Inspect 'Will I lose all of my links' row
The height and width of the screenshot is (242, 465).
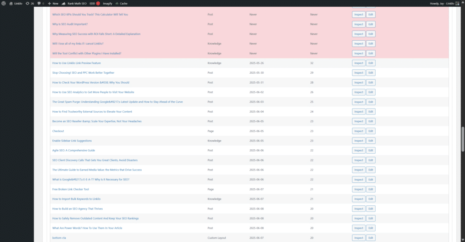point(359,44)
